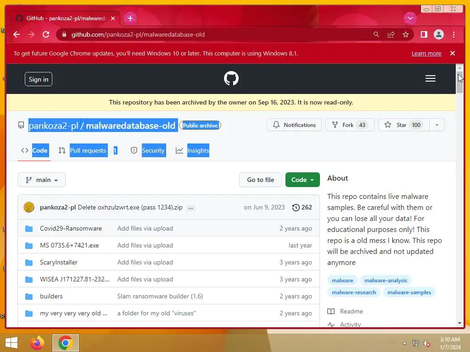
Task: Click the page scrollbar down arrow
Action: pyautogui.click(x=459, y=323)
